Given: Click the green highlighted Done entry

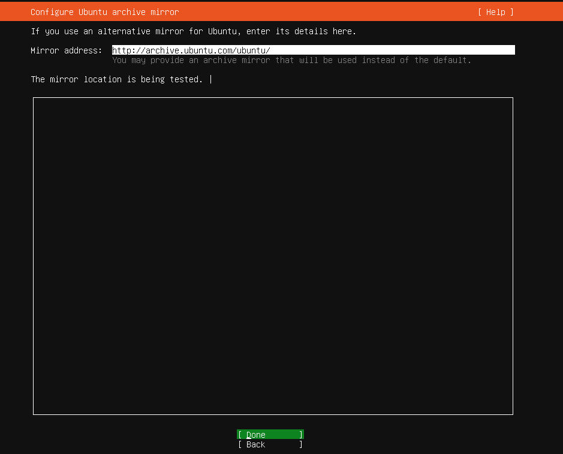Looking at the screenshot, I should click(269, 434).
